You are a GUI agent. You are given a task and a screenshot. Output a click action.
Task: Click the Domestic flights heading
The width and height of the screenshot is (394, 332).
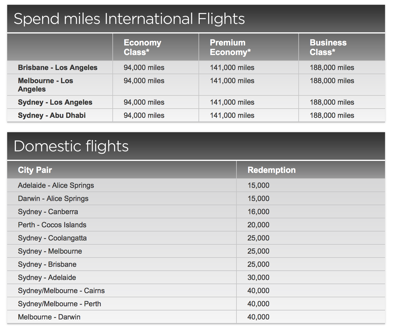click(x=71, y=146)
